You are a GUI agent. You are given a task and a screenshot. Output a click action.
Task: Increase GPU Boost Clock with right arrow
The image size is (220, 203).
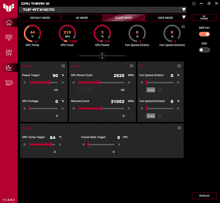129,83
